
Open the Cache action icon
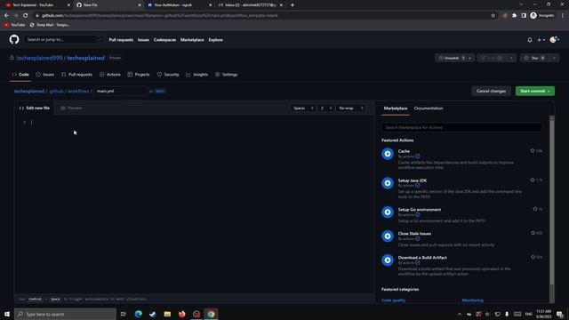388,154
